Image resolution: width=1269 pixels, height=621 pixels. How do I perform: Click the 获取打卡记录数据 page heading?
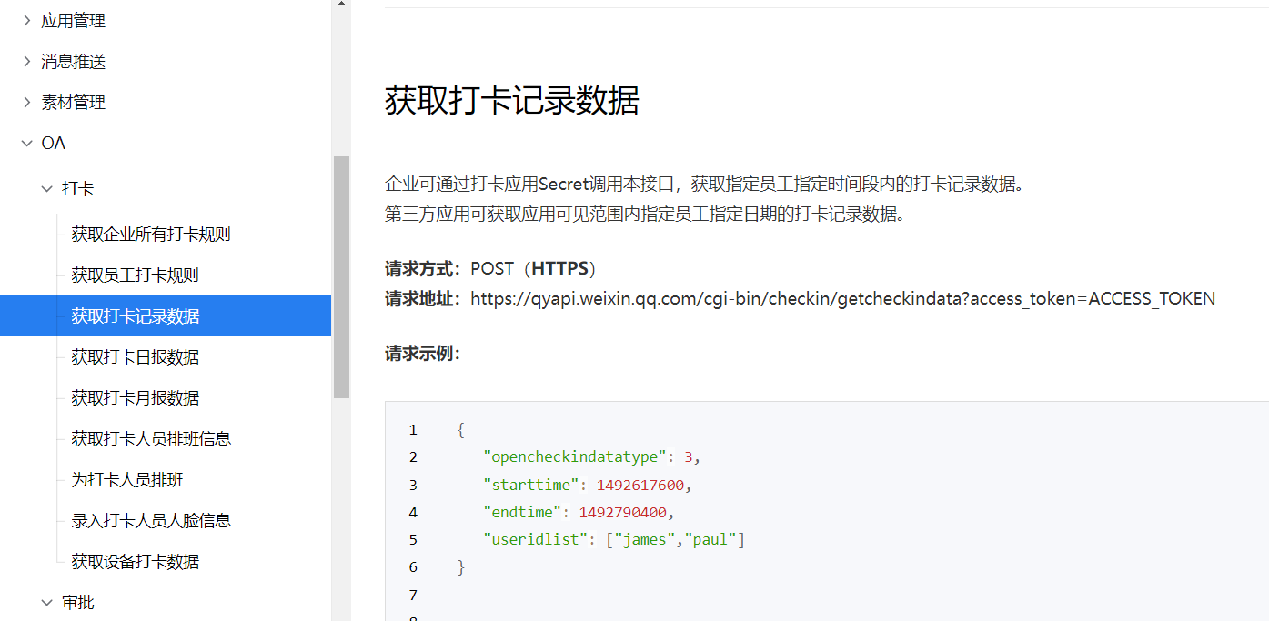pos(511,100)
